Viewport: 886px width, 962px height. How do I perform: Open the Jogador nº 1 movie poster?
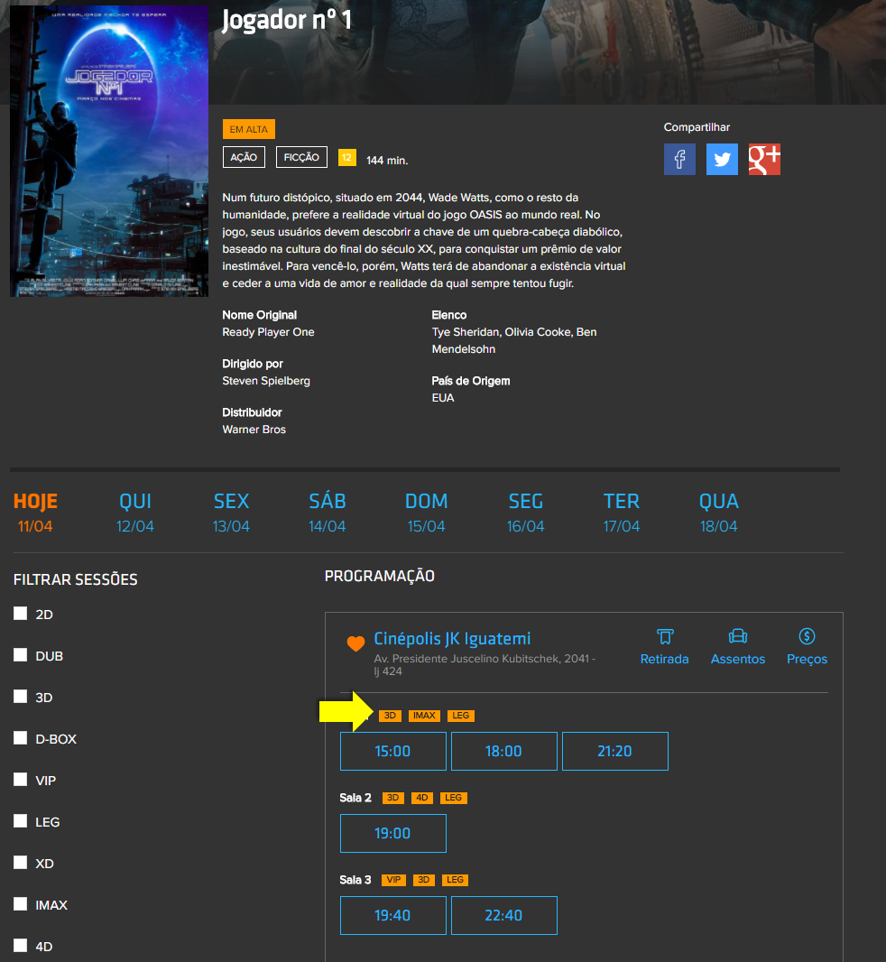pos(109,151)
